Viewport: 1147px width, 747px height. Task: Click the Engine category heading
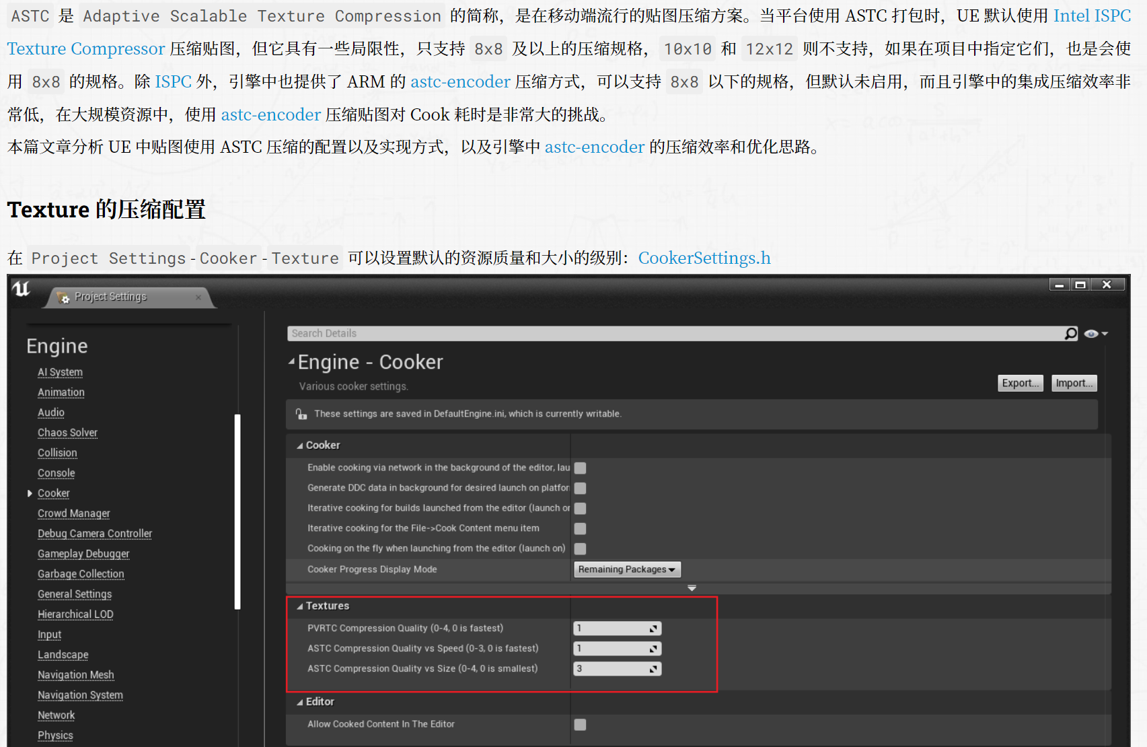click(x=57, y=346)
